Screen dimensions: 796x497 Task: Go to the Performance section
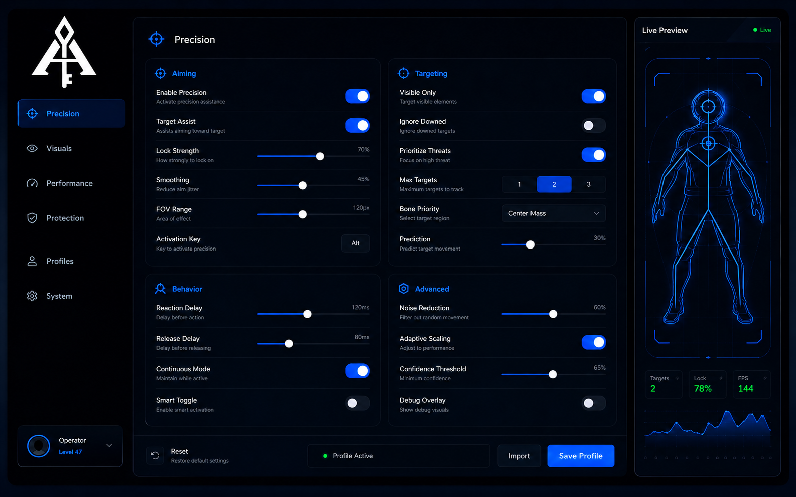(x=71, y=183)
